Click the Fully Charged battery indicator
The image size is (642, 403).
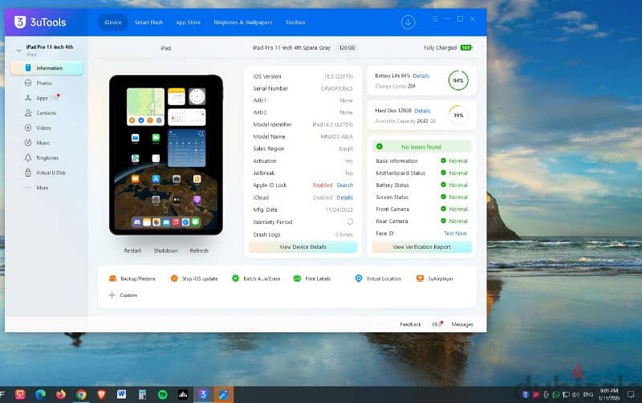448,48
